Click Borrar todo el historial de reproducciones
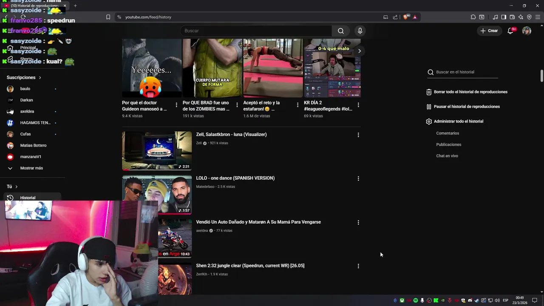The width and height of the screenshot is (544, 306). 467,92
